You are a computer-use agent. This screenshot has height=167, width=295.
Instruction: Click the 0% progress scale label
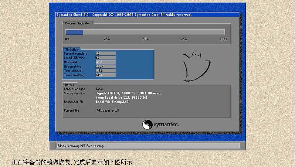tap(67, 39)
